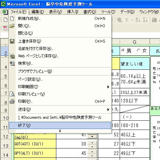Click the cell reading 40以上
Viewport: 160px width, 160px height.
coord(135,134)
